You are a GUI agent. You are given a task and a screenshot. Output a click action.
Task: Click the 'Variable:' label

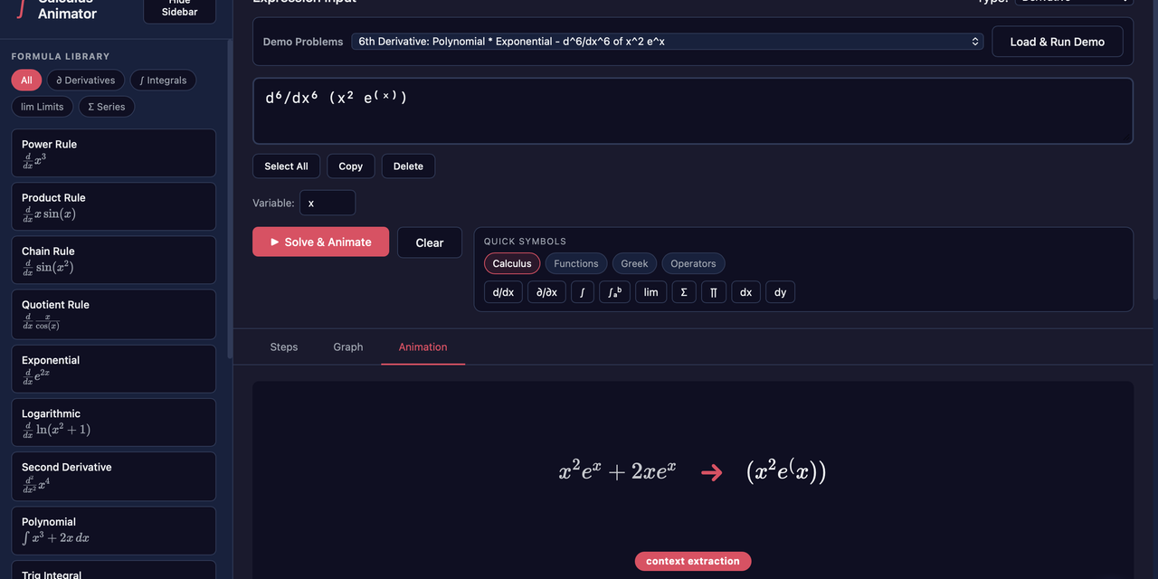[273, 203]
